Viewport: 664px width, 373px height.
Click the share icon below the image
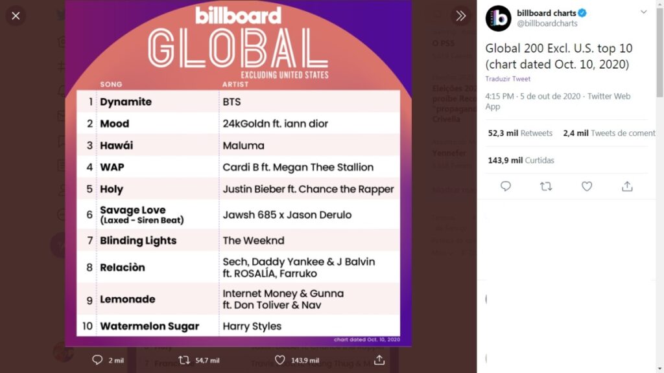pyautogui.click(x=379, y=360)
